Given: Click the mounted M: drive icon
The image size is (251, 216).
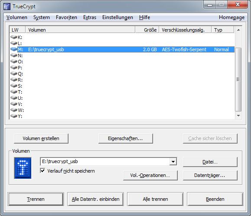Looking at the screenshot, I should (14, 49).
